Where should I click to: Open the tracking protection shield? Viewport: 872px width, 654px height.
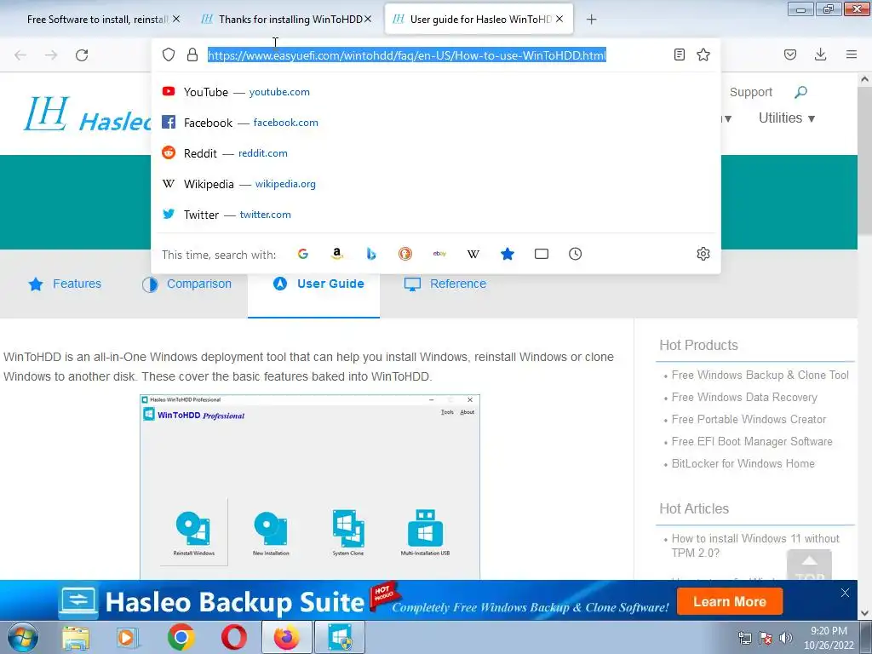pos(169,54)
